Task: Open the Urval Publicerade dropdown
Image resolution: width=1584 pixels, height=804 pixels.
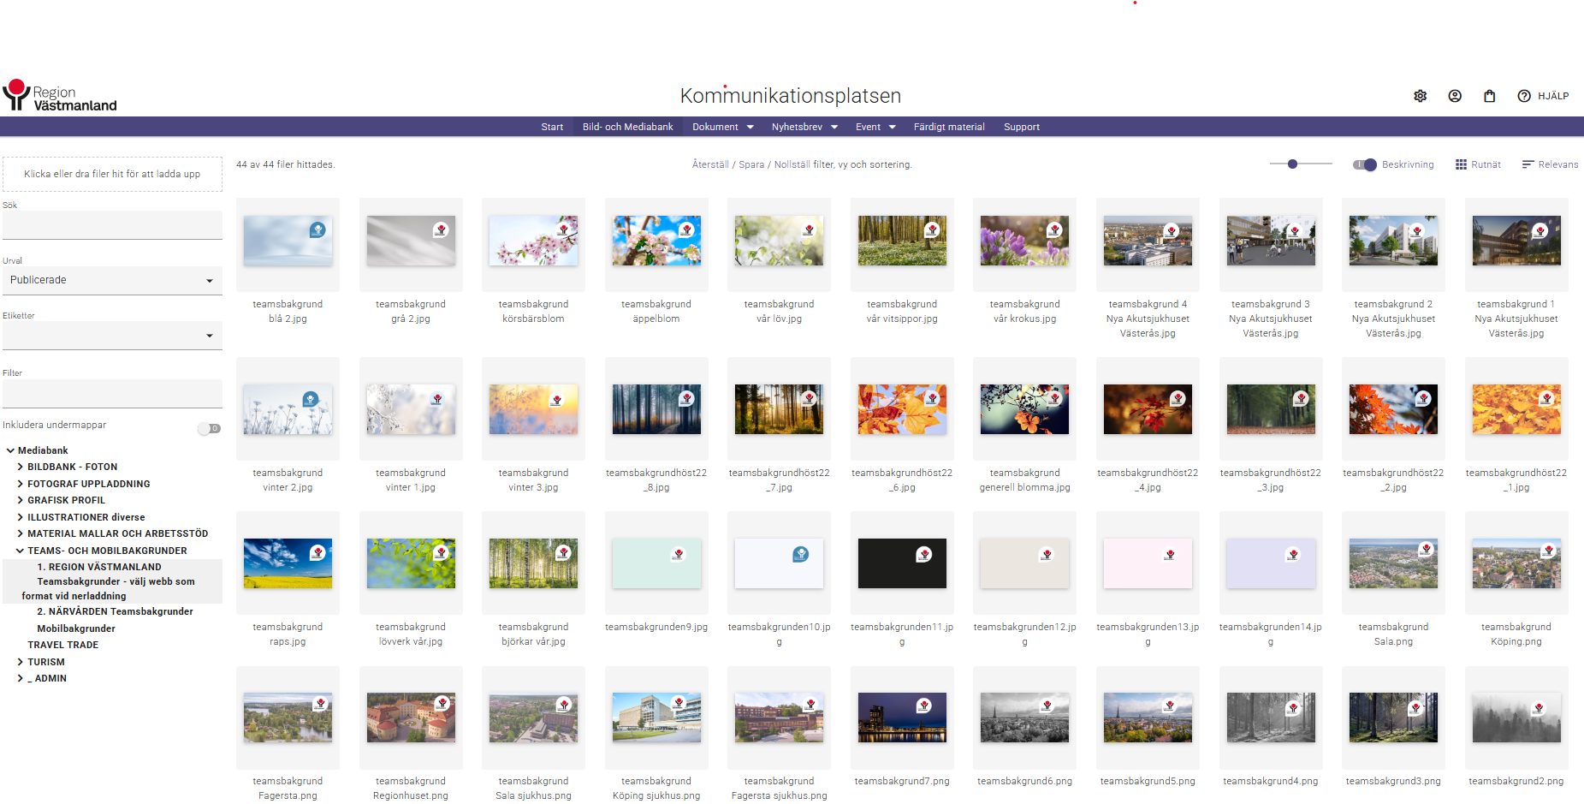Action: tap(112, 281)
